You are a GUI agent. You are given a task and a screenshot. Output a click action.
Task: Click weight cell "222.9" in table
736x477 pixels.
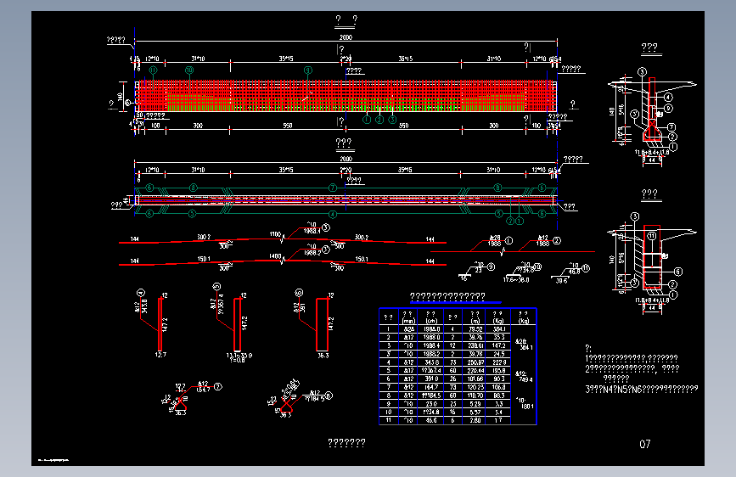click(498, 362)
